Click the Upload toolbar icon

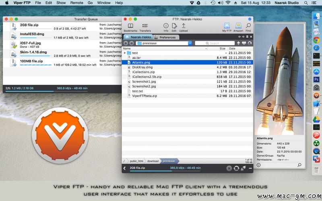click(184, 27)
